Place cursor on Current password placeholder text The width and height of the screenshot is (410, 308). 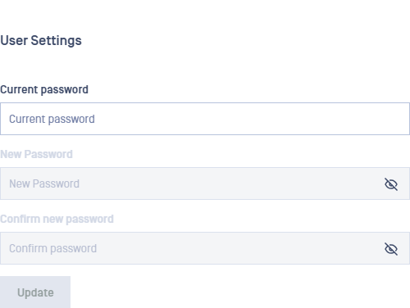click(x=52, y=120)
